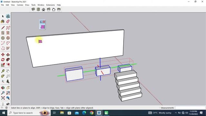Open the Draw menu
This screenshot has height=116, width=206.
point(27,5)
